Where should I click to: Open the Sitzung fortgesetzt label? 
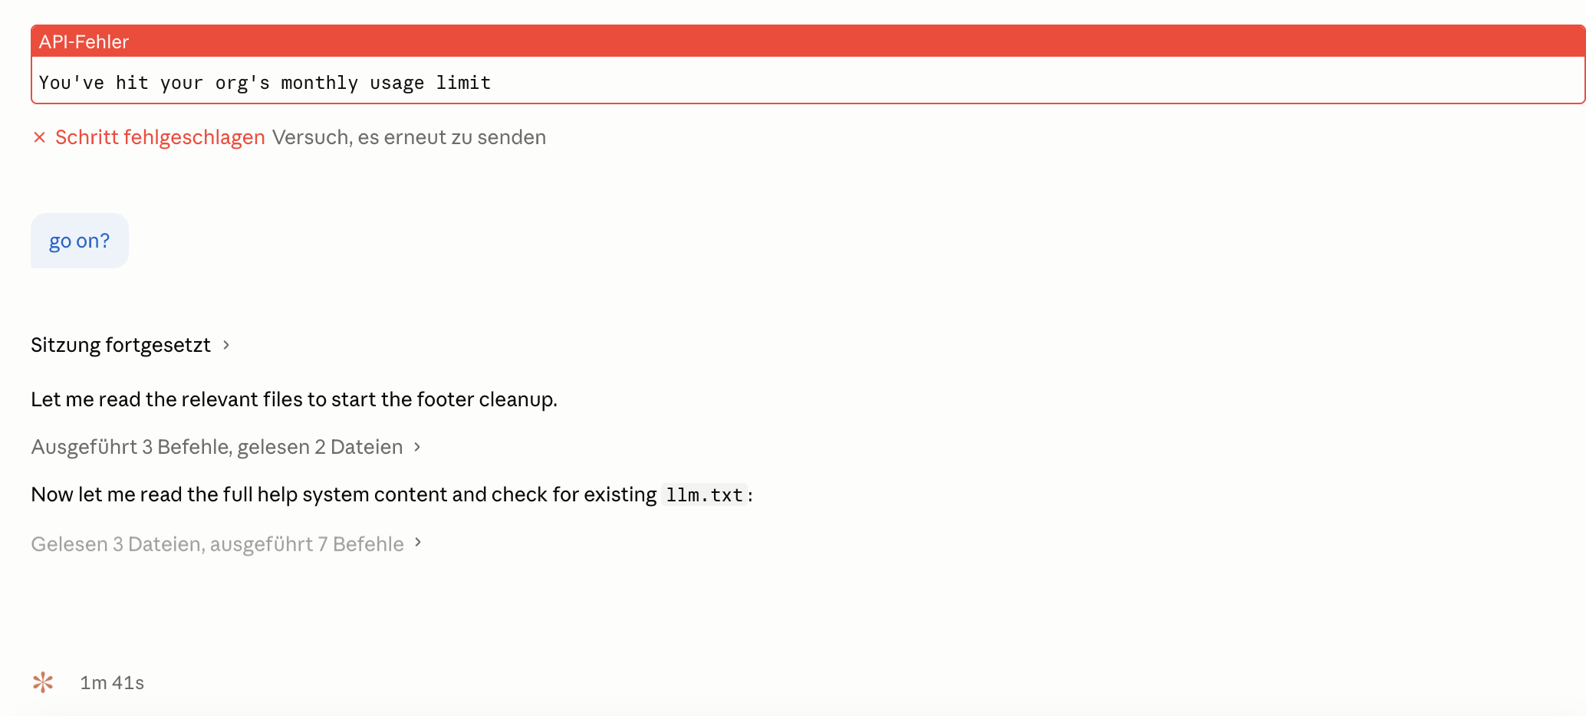coord(120,345)
